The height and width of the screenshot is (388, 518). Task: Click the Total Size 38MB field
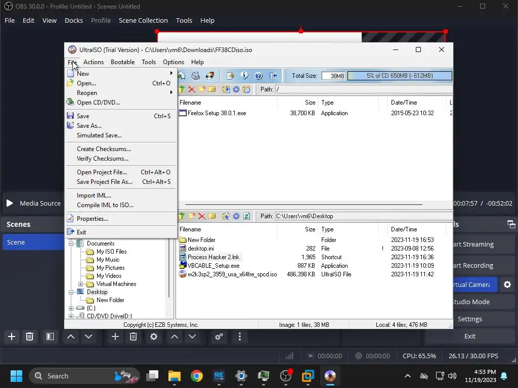point(333,76)
